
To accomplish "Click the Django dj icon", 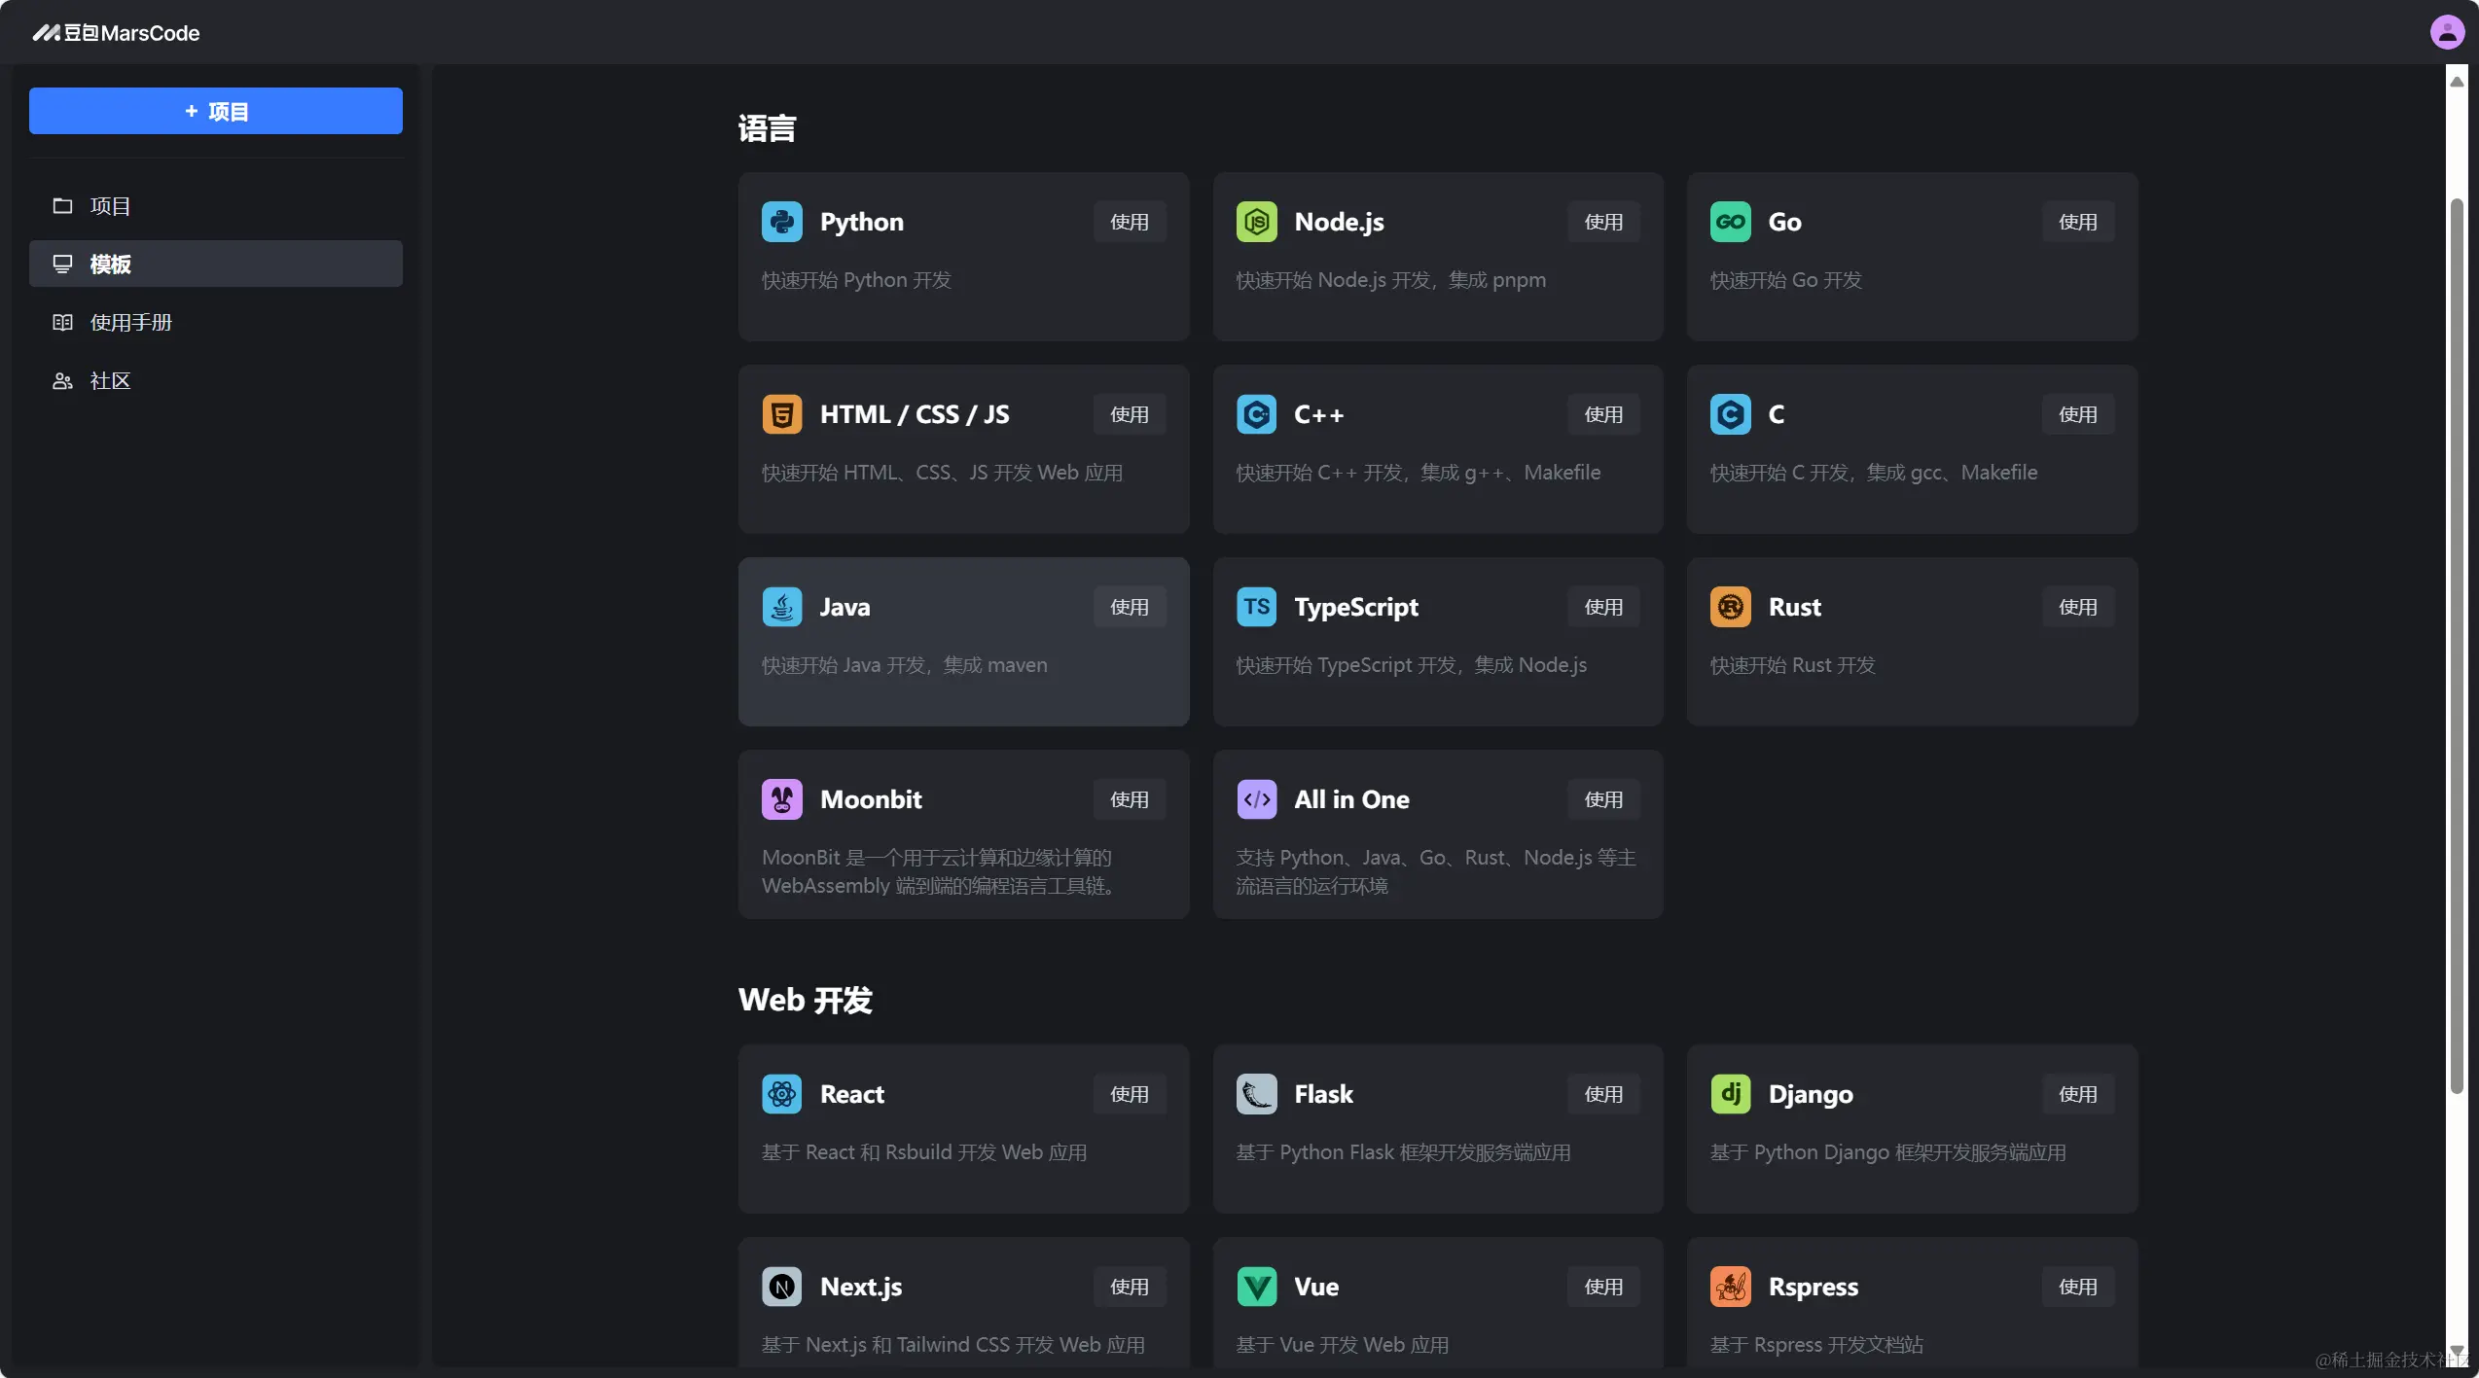I will coord(1730,1094).
